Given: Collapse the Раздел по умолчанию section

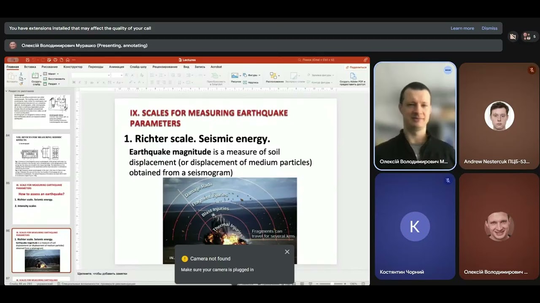Looking at the screenshot, I should coord(7,91).
